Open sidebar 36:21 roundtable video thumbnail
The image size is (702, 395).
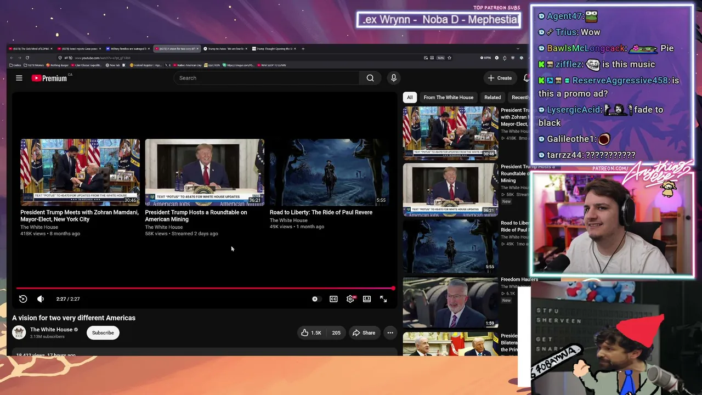click(450, 190)
